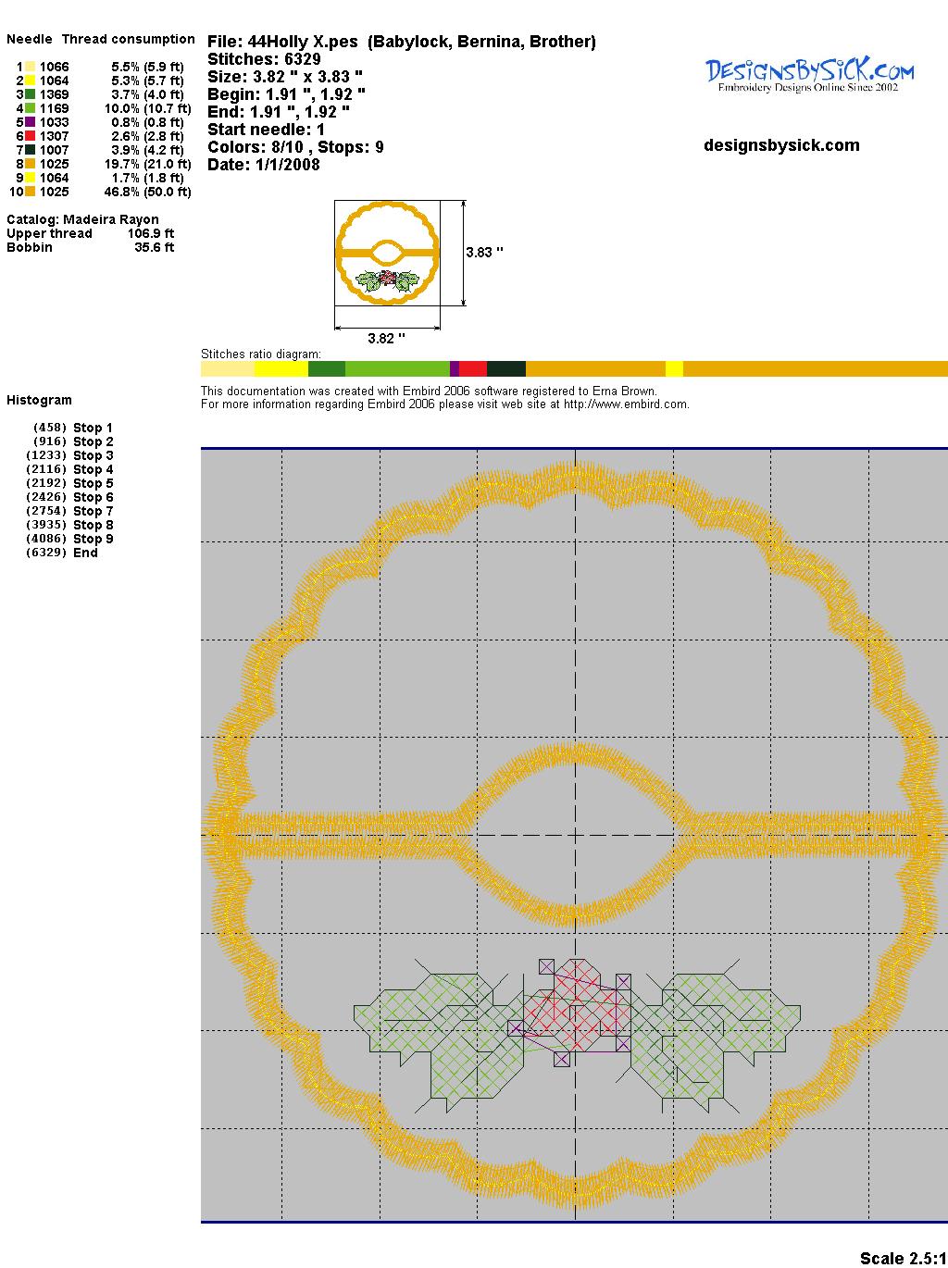This screenshot has width=948, height=1268.
Task: Click the small design preview thumbnail
Action: point(387,252)
